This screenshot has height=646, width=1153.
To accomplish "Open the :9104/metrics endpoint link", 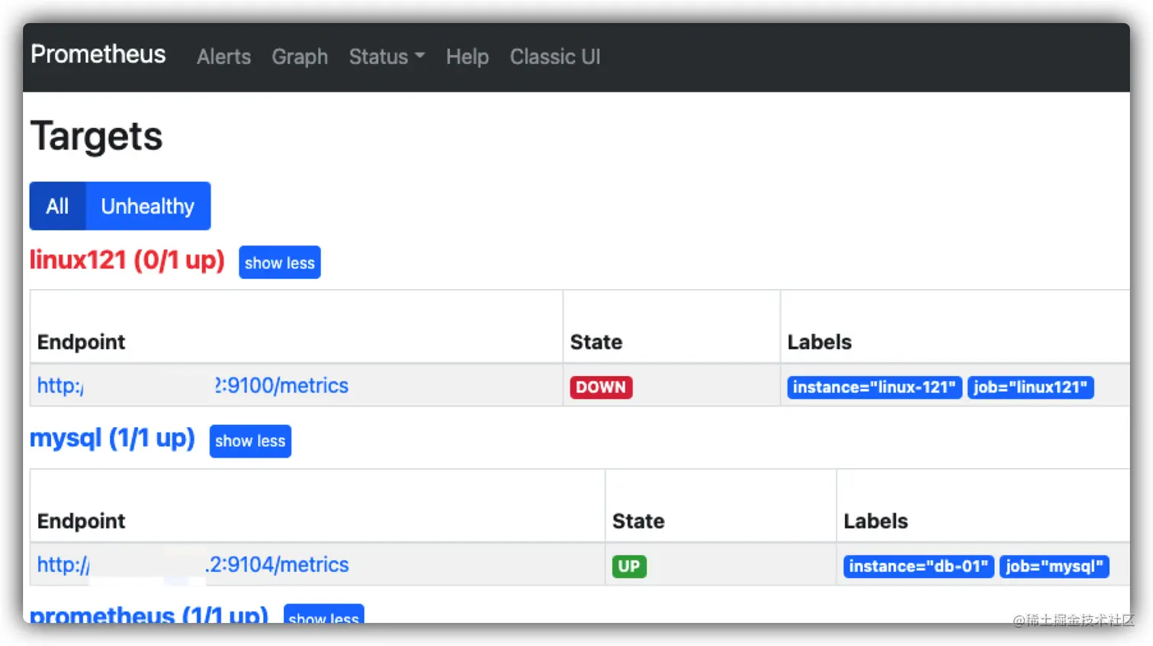I will pos(193,564).
